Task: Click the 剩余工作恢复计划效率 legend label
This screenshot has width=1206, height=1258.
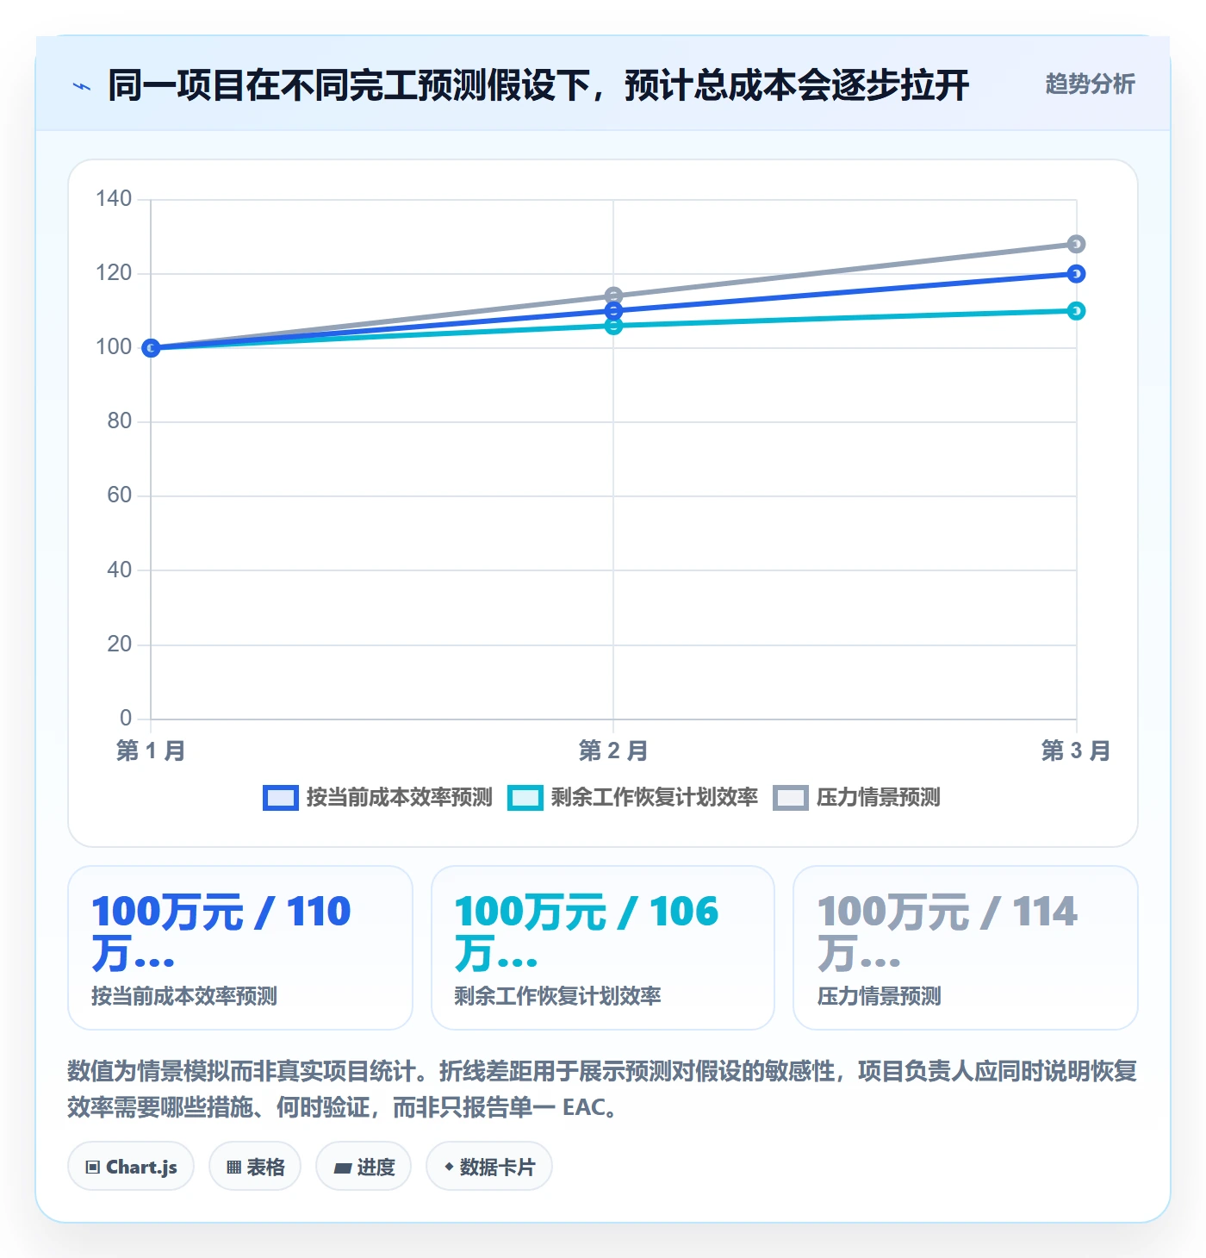Action: coord(655,798)
